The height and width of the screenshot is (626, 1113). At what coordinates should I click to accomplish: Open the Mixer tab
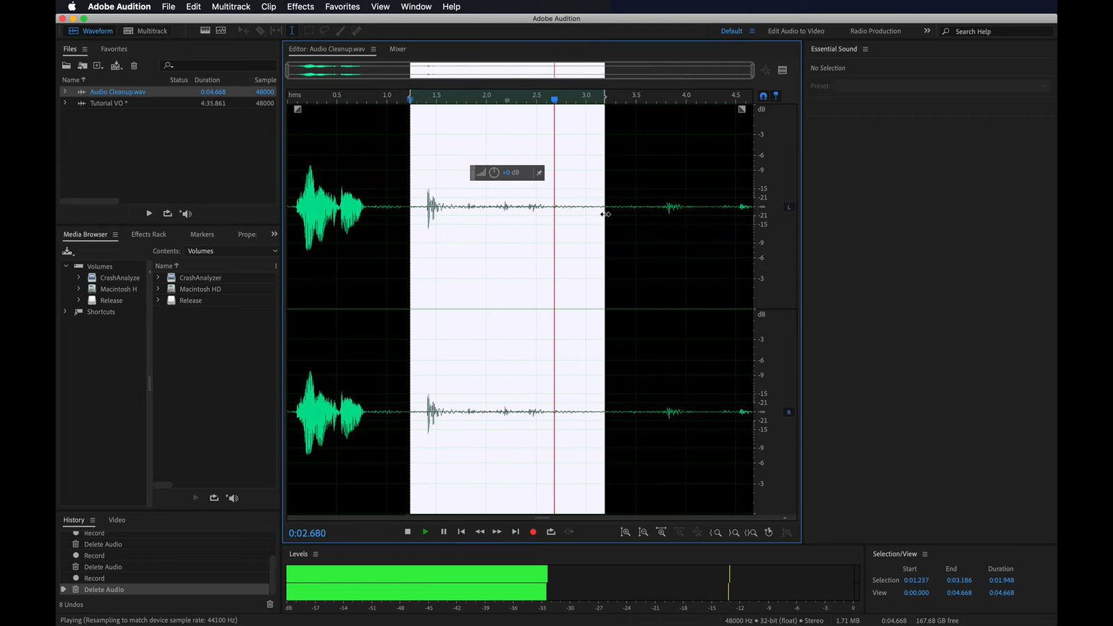click(x=398, y=49)
